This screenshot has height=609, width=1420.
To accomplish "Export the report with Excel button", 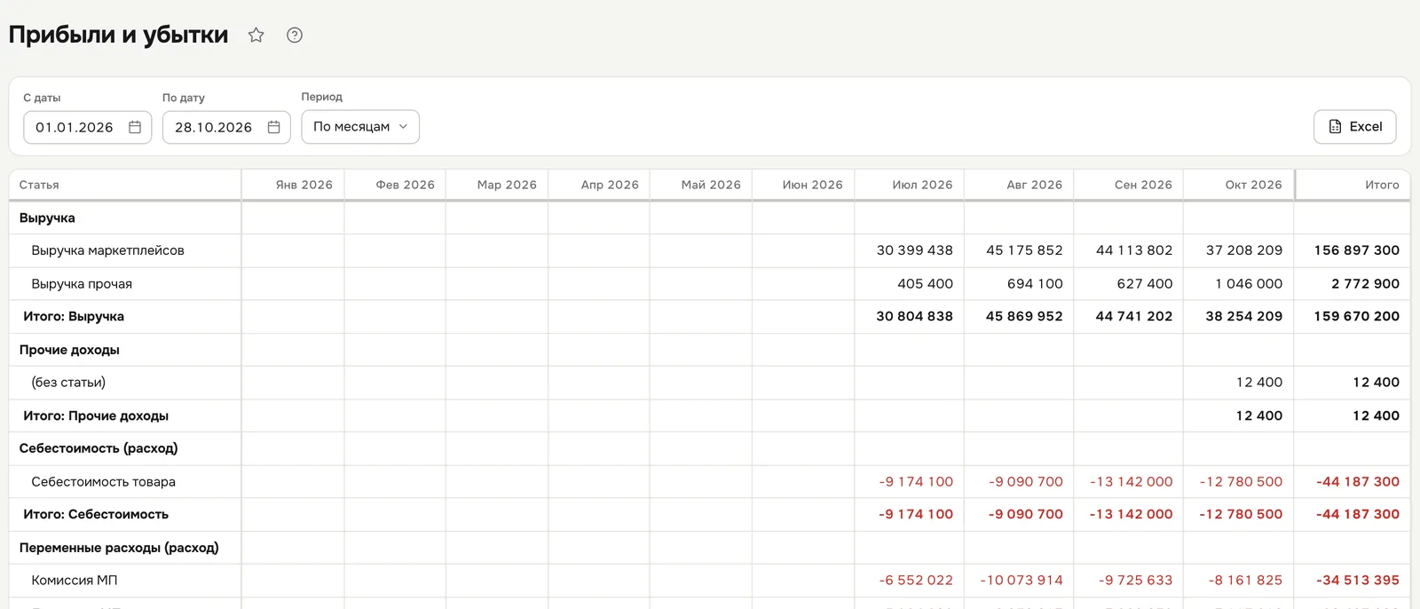I will (x=1355, y=127).
